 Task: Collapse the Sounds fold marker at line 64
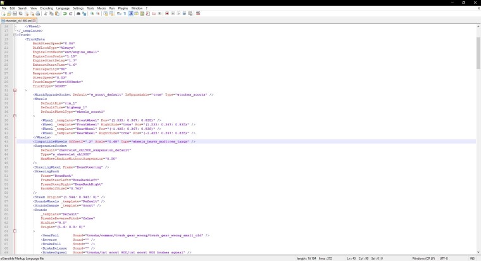[15, 231]
